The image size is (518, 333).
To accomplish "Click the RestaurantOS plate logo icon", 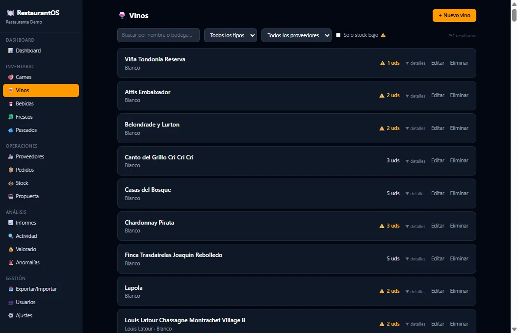I will tap(11, 13).
